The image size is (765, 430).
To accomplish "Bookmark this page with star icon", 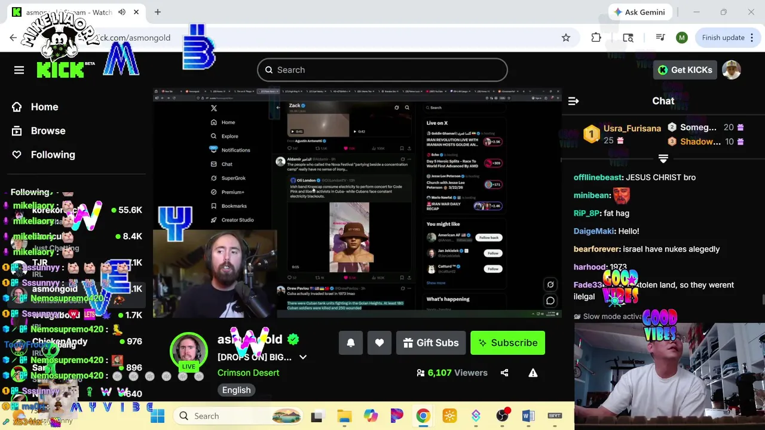I will (x=566, y=38).
